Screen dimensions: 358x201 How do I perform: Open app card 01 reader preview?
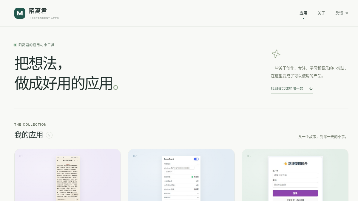(68, 178)
